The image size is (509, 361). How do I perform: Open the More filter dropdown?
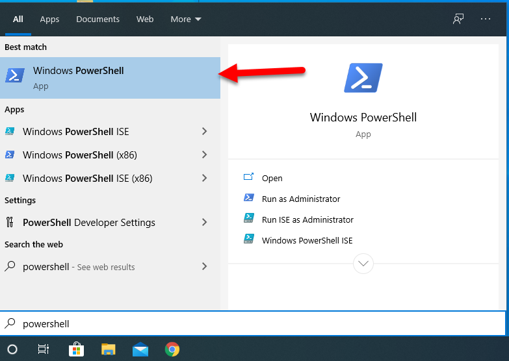(x=186, y=19)
